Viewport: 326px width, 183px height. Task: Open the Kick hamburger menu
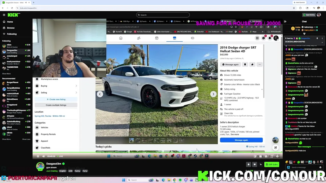(x=4, y=15)
